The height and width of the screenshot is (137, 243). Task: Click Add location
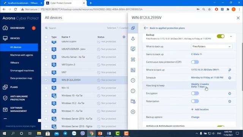pyautogui.click(x=200, y=109)
